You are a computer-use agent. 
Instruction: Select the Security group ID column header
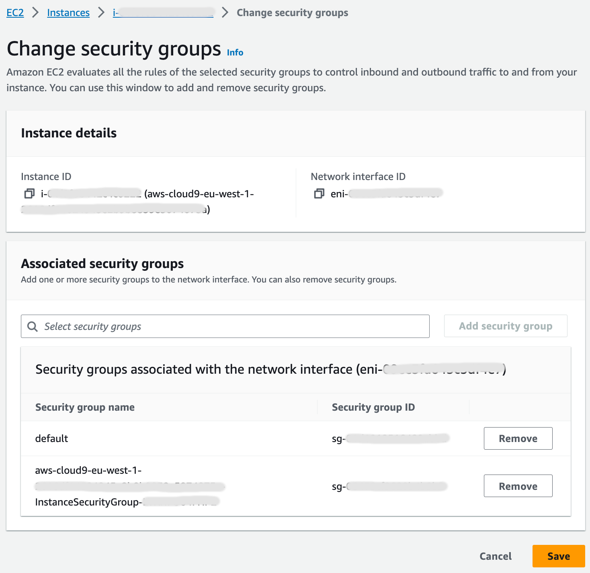(x=373, y=407)
